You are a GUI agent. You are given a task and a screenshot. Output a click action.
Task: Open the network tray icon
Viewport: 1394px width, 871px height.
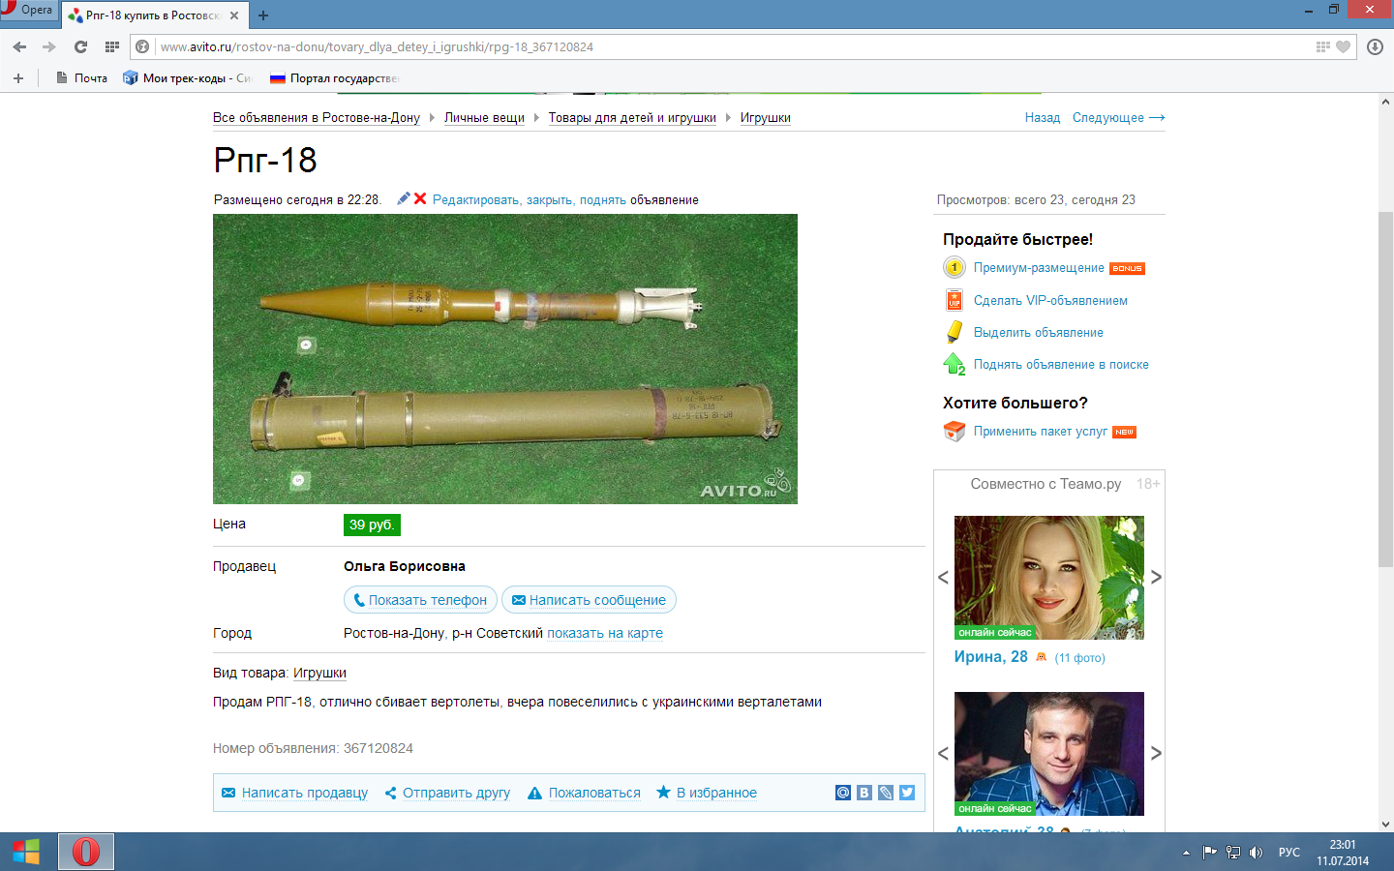(x=1233, y=853)
